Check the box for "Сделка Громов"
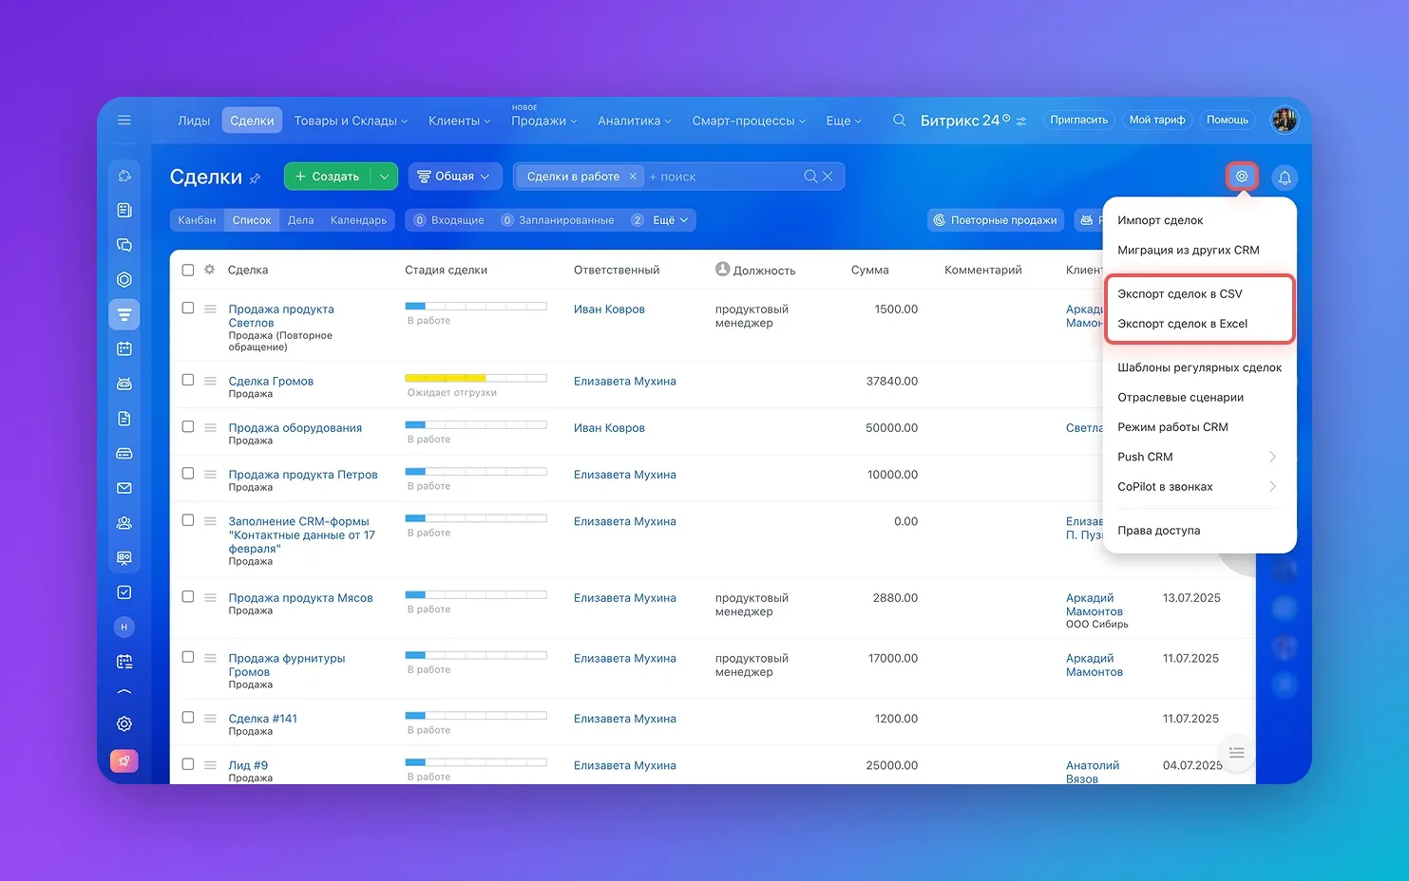This screenshot has width=1409, height=881. point(188,380)
